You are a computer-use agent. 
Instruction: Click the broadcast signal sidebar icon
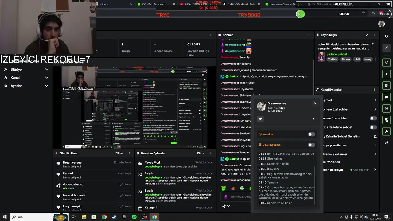coord(386,108)
